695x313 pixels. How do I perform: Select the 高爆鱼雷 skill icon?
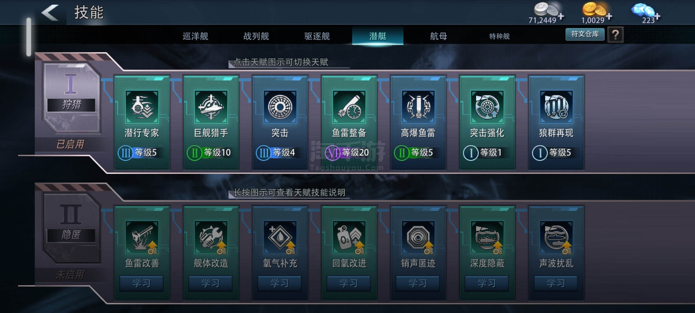coord(418,107)
